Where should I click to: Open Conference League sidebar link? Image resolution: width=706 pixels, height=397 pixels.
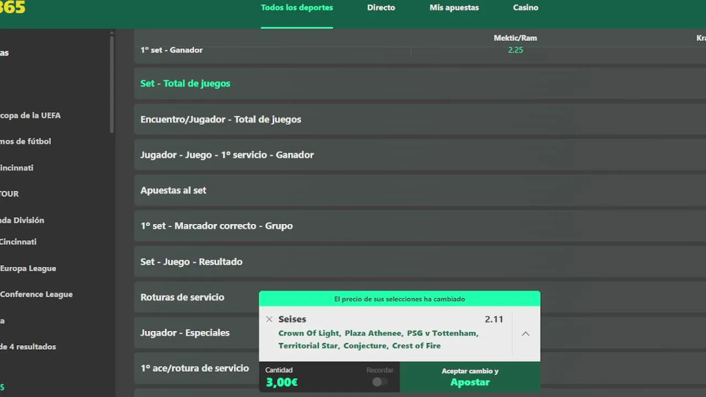pyautogui.click(x=36, y=294)
